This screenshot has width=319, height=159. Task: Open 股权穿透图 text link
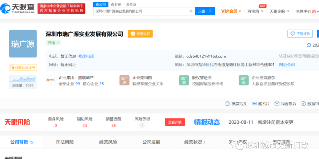coord(202,78)
